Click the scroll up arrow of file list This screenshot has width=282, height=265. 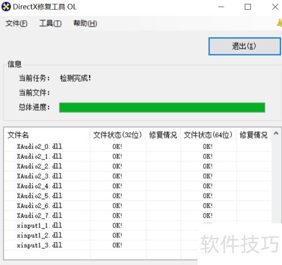coord(276,133)
